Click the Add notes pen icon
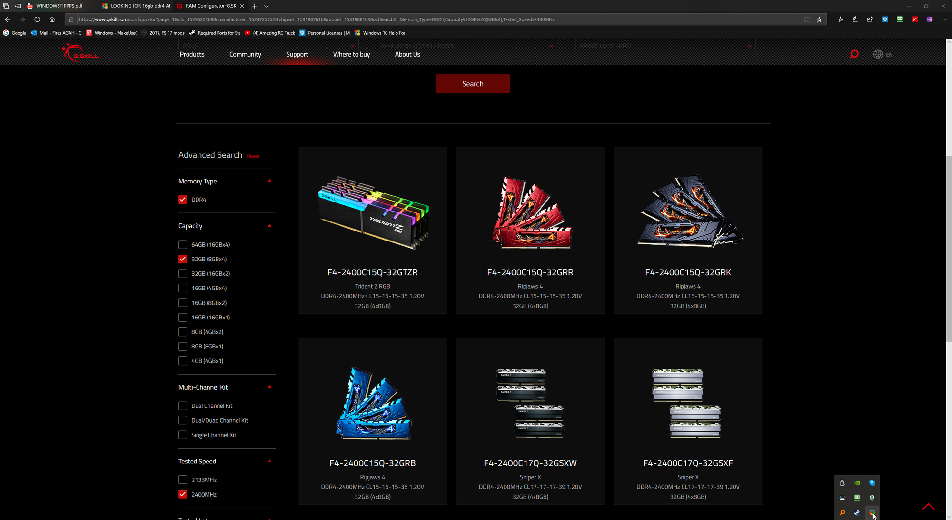This screenshot has height=520, width=952. pyautogui.click(x=855, y=19)
